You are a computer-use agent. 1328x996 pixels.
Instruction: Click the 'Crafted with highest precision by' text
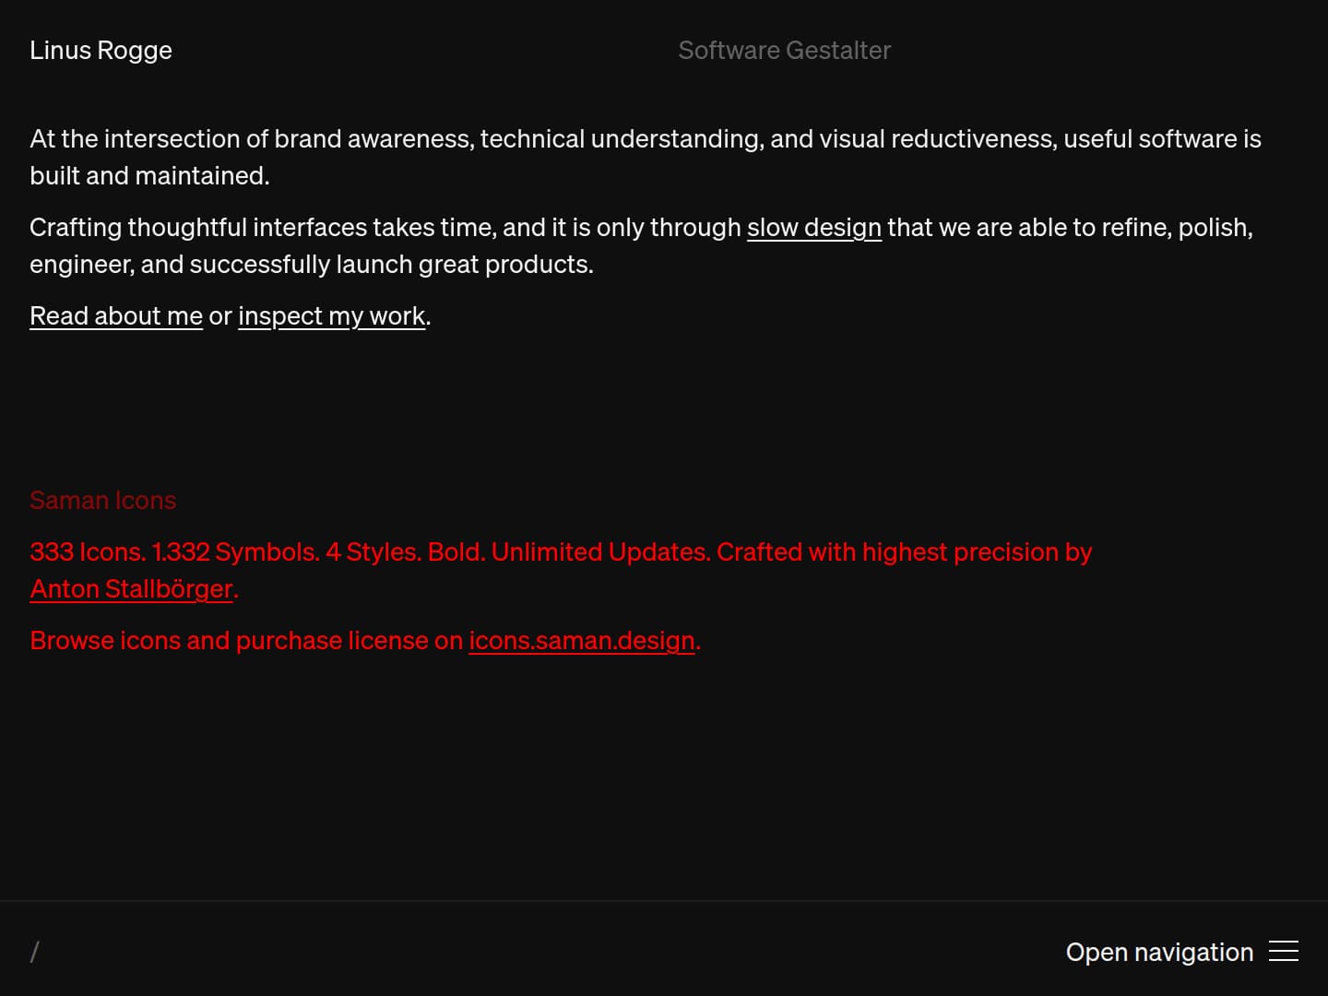pos(904,551)
